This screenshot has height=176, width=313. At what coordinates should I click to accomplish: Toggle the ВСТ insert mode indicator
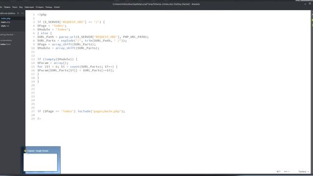pyautogui.click(x=278, y=172)
